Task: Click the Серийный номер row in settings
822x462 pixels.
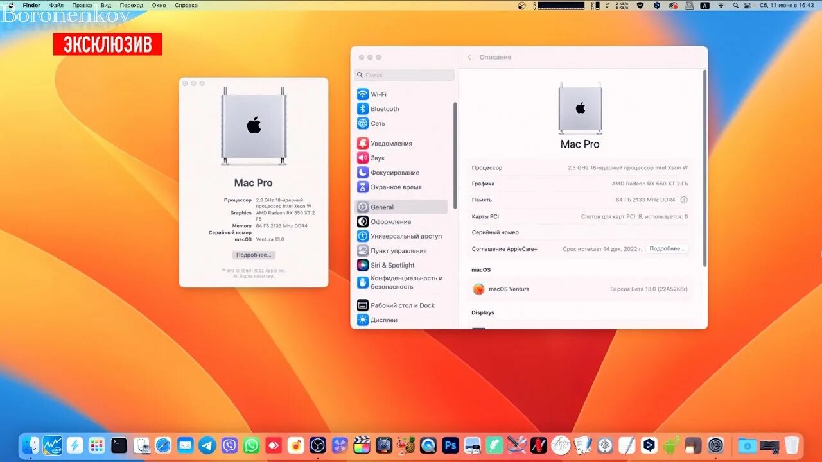Action: (x=580, y=232)
